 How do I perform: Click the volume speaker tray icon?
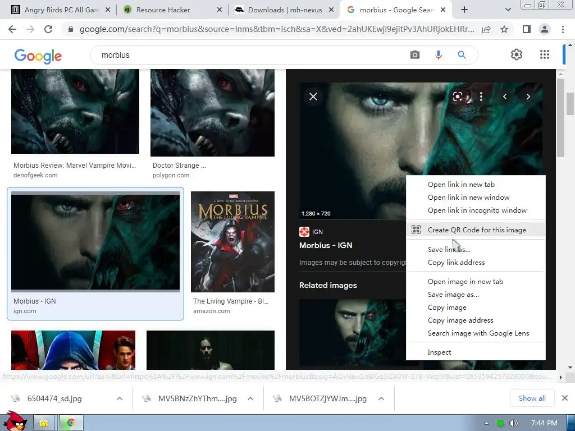[x=513, y=423]
